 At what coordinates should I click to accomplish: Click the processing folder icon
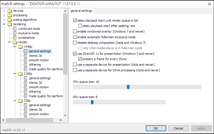(x=10, y=15)
